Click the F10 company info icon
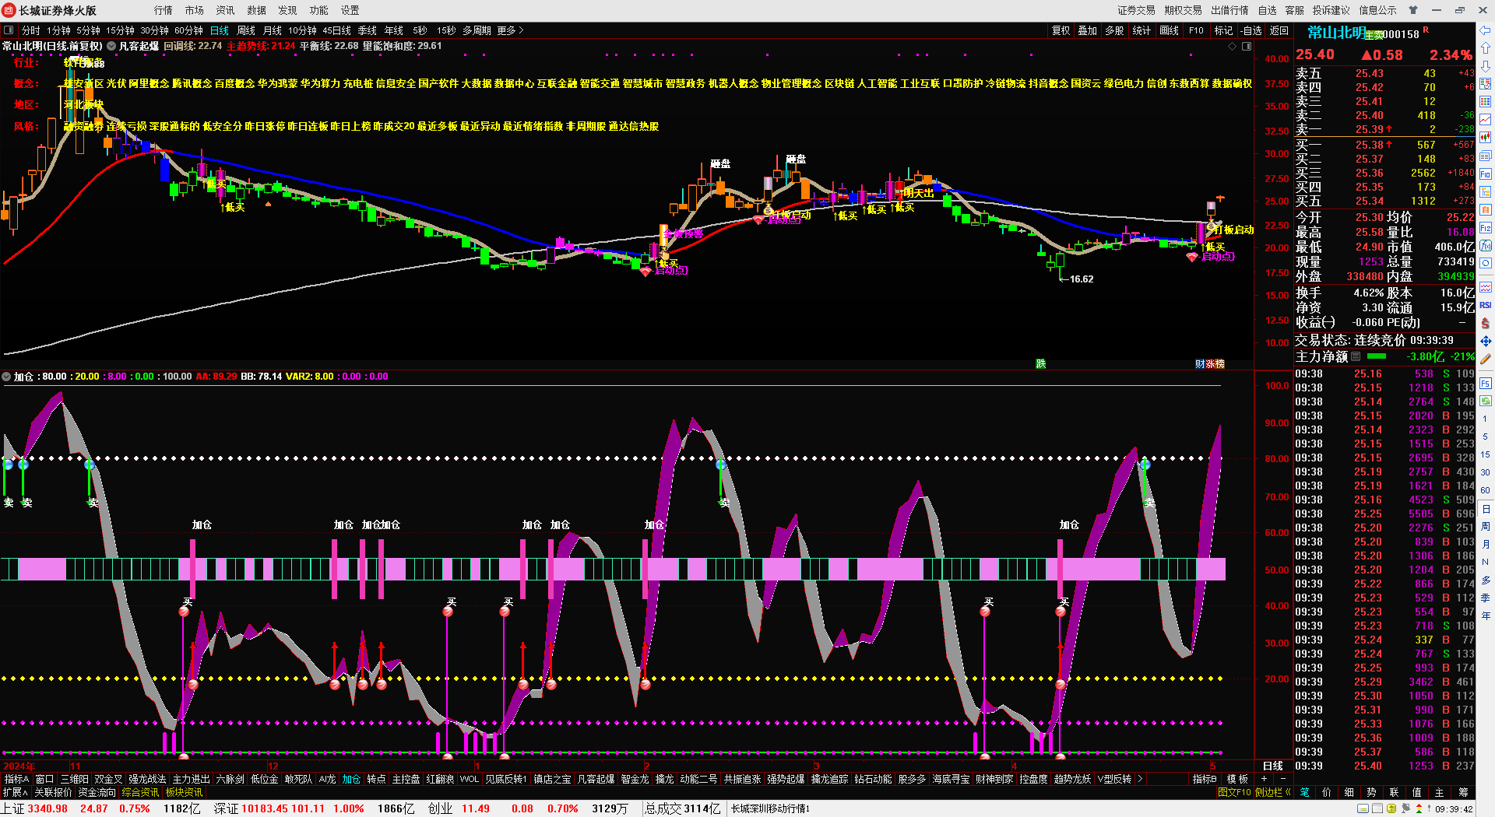 pos(1486,174)
